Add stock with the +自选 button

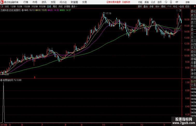pos(181,6)
